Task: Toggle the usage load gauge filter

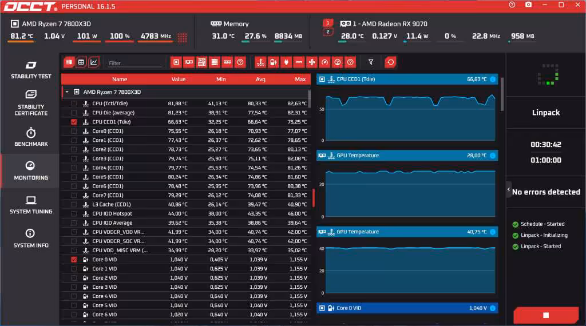Action: click(338, 62)
